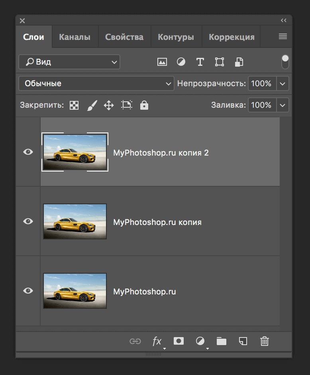Expand the Непрозрачность opacity dropdown arrow
This screenshot has height=375, width=310.
(283, 84)
